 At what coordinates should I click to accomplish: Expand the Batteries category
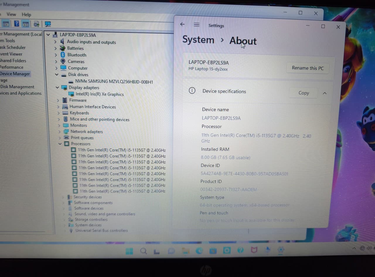pos(56,48)
